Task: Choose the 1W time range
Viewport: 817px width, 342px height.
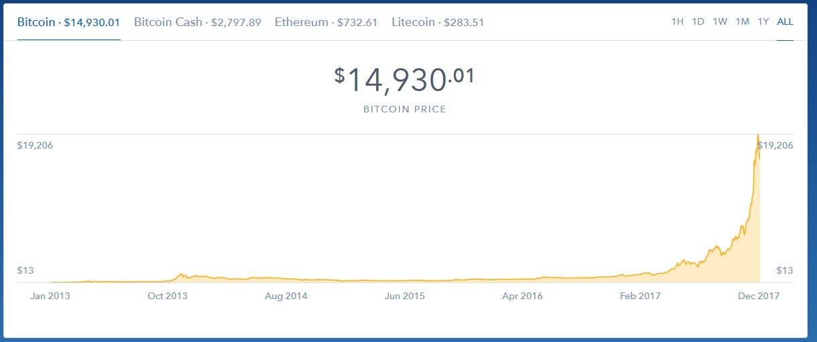Action: (720, 21)
